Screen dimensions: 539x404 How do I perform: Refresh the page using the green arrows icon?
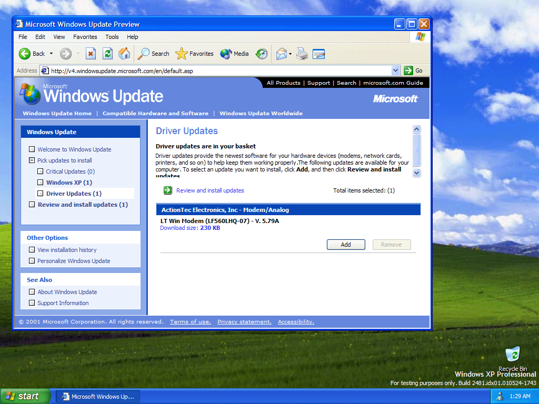pos(107,54)
